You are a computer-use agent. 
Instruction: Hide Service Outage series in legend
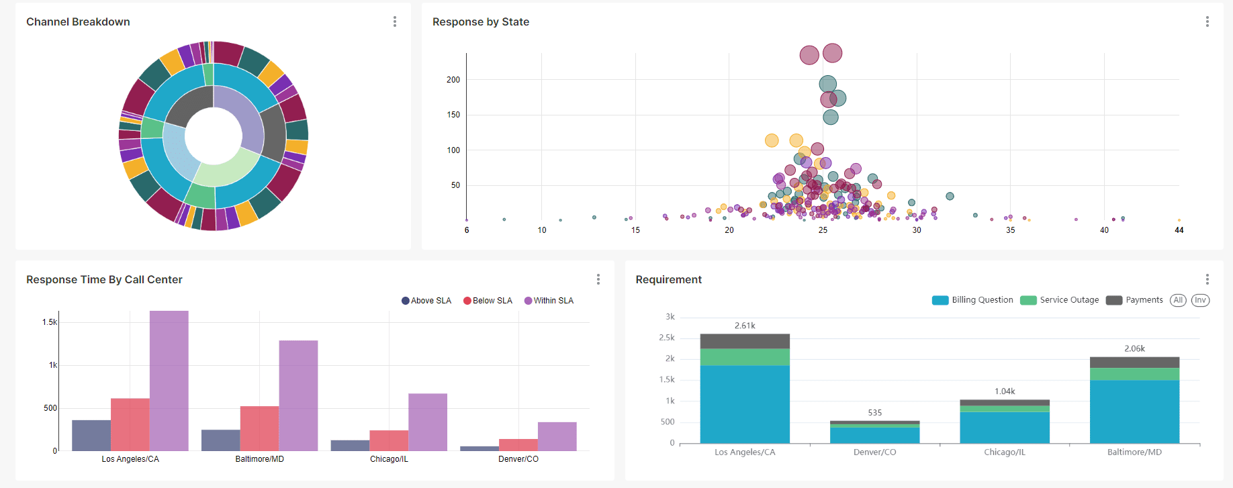[1060, 300]
